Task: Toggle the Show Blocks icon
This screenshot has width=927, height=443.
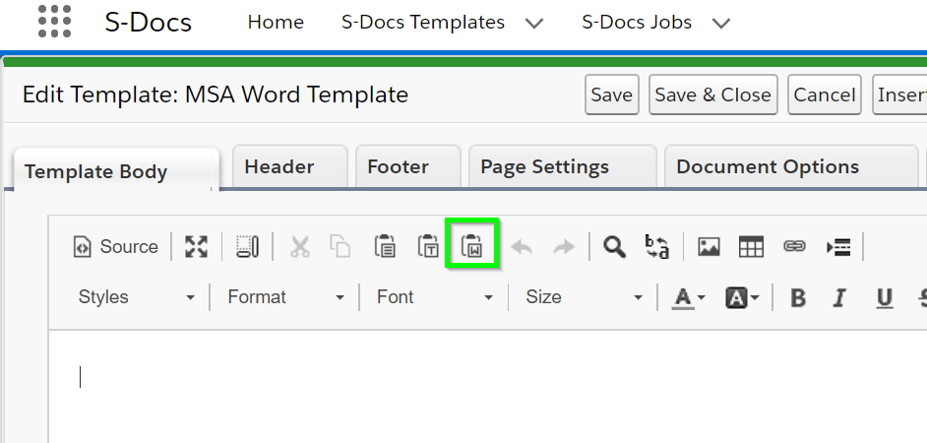Action: 247,247
